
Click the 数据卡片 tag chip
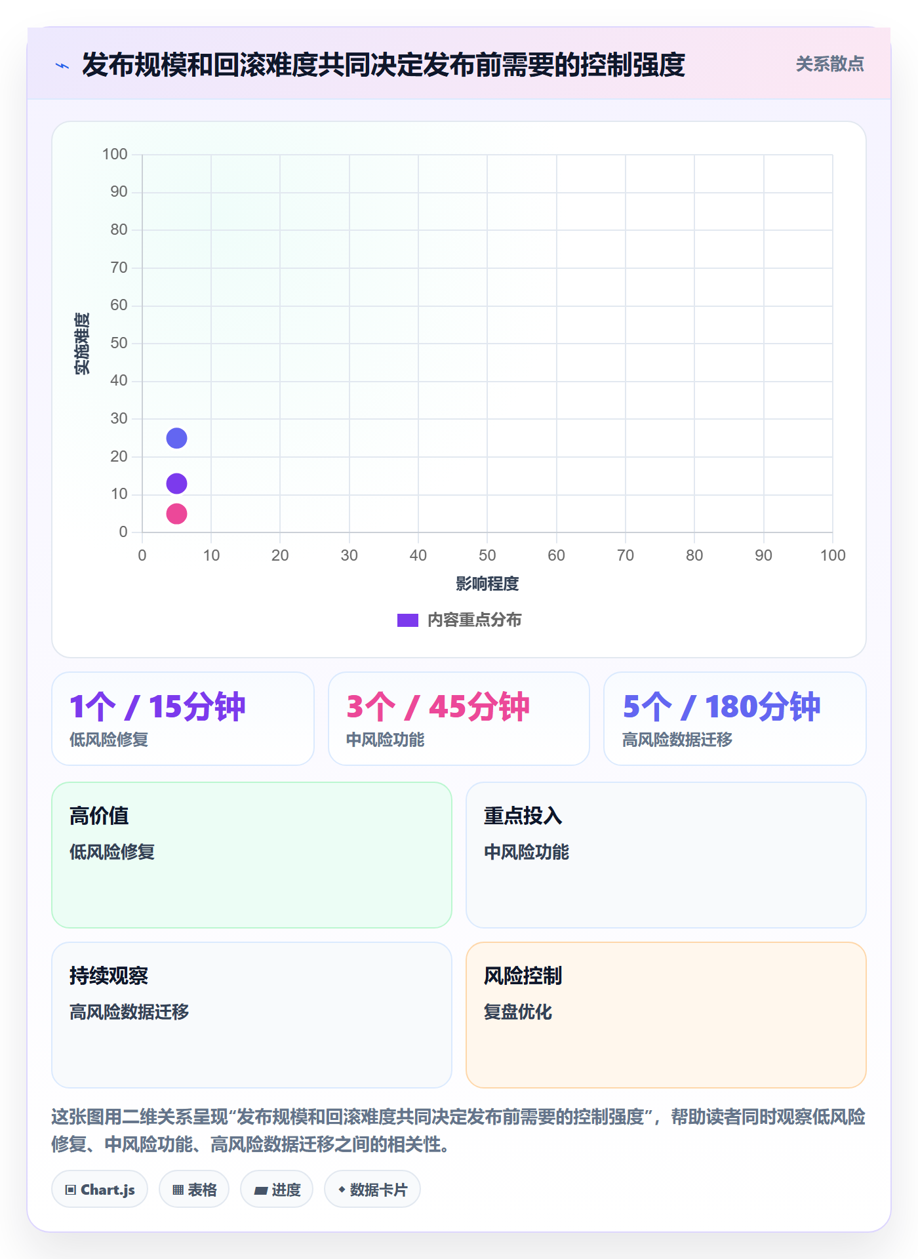click(372, 1189)
